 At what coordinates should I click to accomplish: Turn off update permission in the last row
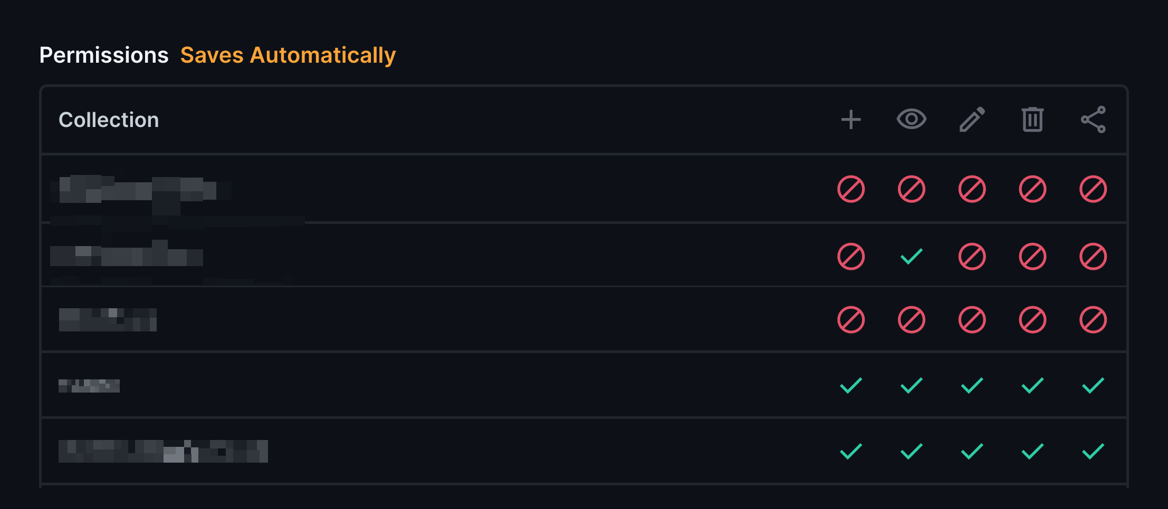972,452
